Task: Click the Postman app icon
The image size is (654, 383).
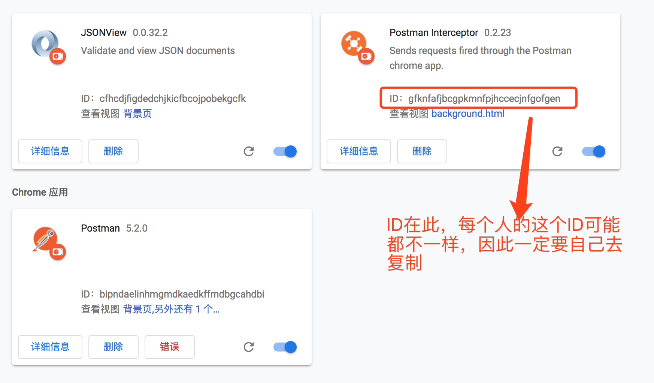Action: click(x=45, y=239)
